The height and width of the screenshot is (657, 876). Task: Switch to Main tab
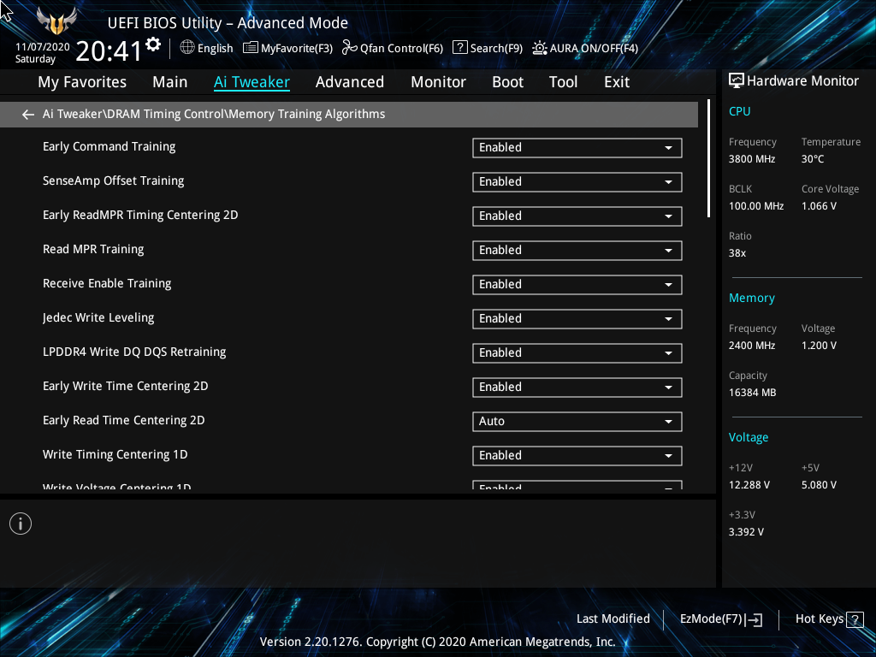click(x=170, y=82)
